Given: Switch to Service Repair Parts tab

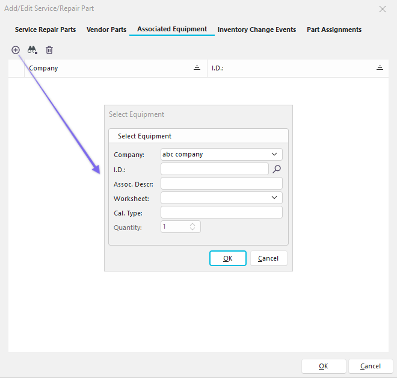Looking at the screenshot, I should tap(45, 29).
